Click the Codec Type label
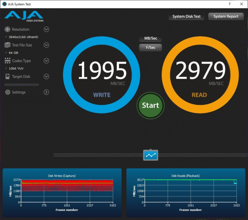The image size is (248, 220). click(x=21, y=61)
